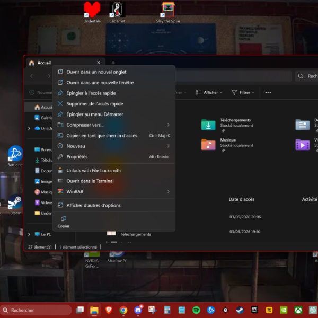The width and height of the screenshot is (318, 318).
Task: Click 'Copier en tant que chemin d'accès'
Action: 113,136
